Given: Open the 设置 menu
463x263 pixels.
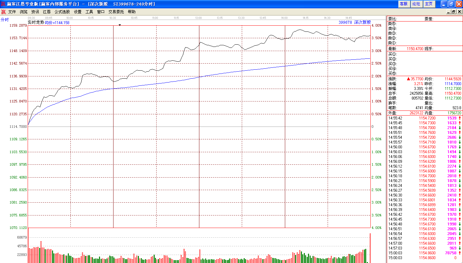Looking at the screenshot, I should 77,12.
